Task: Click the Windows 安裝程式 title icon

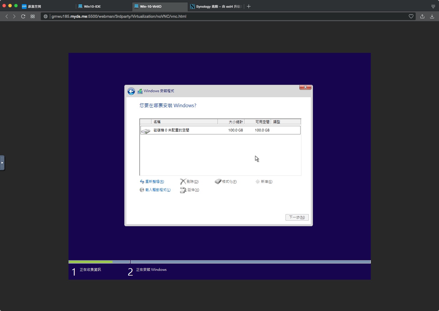Action: tap(140, 91)
